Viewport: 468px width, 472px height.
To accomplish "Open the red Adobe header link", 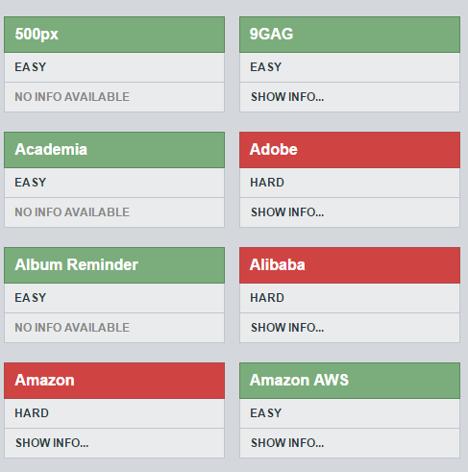I will (274, 149).
